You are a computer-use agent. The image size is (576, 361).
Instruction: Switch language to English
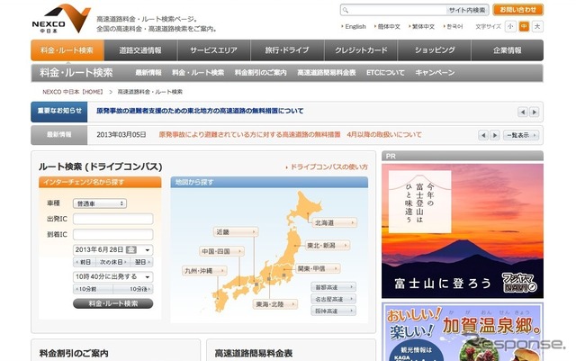pos(355,26)
